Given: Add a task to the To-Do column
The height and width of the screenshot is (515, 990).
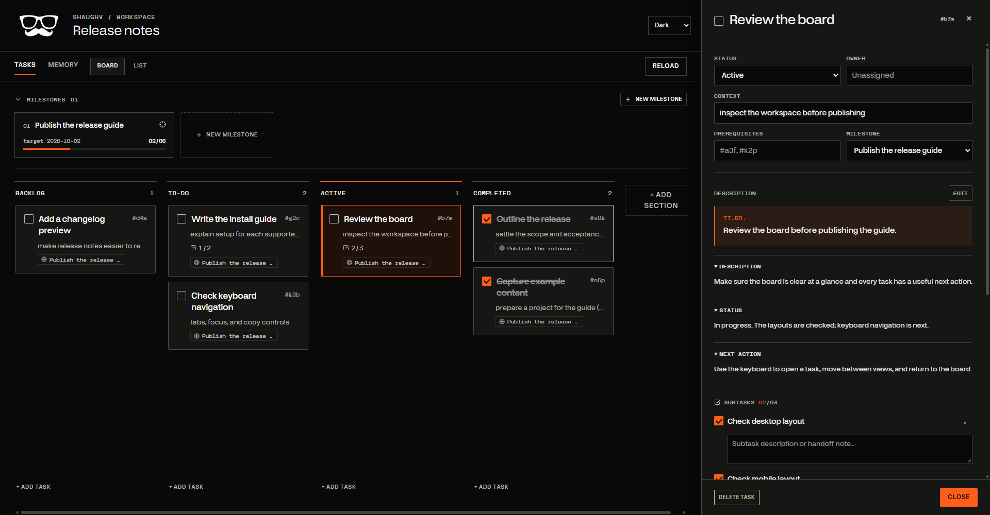Looking at the screenshot, I should coord(186,487).
